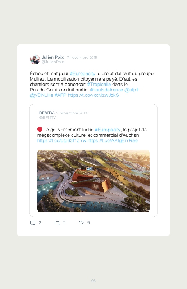
Task: Follow the #hautsdefrance hashtag link
Action: (x=106, y=90)
